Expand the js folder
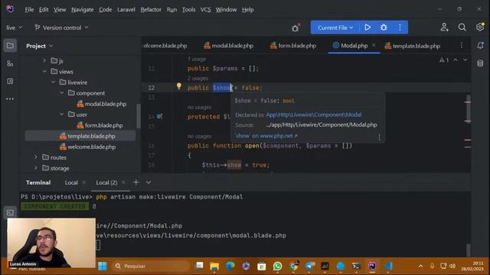 [x=44, y=60]
